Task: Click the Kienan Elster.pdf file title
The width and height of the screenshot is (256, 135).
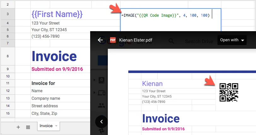Action: 136,40
